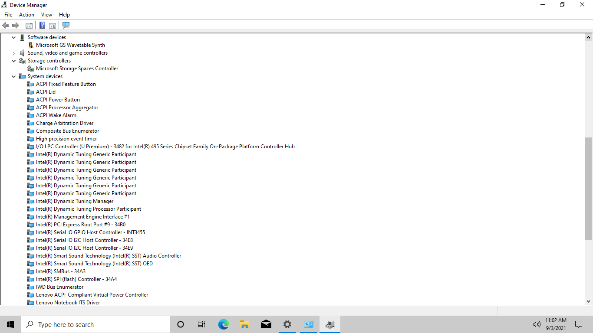593x333 pixels.
Task: Collapse the System devices category
Action: click(14, 76)
